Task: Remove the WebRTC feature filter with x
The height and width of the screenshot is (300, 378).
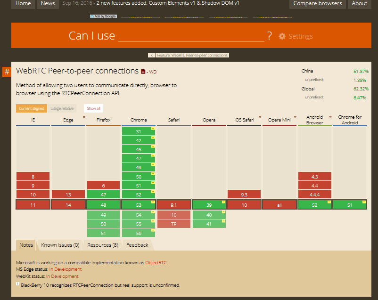Action: (x=151, y=55)
